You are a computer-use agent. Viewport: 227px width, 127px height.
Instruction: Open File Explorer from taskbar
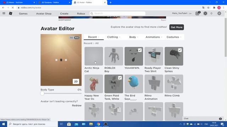91,124
